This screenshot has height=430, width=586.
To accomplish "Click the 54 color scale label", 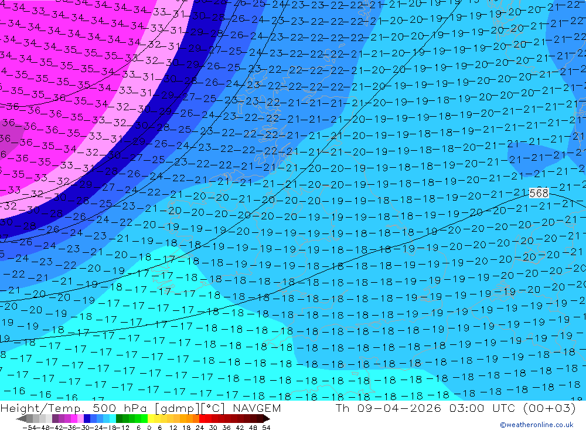I will [266, 428].
